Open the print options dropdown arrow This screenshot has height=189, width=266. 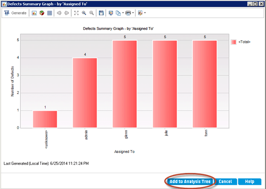click(x=133, y=13)
